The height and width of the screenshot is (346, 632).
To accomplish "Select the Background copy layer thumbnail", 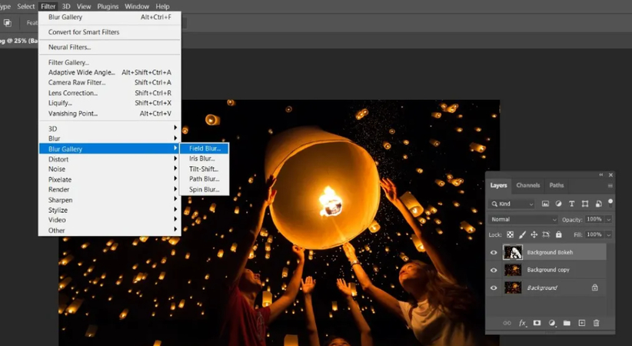I will coord(513,270).
